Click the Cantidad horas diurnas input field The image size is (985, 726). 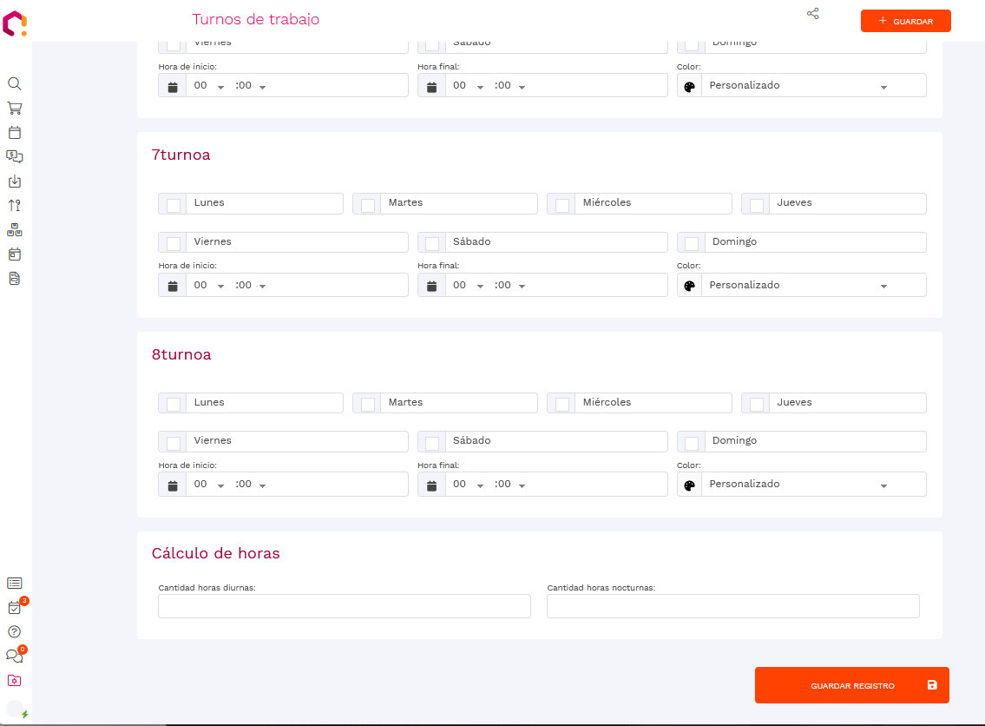coord(344,606)
